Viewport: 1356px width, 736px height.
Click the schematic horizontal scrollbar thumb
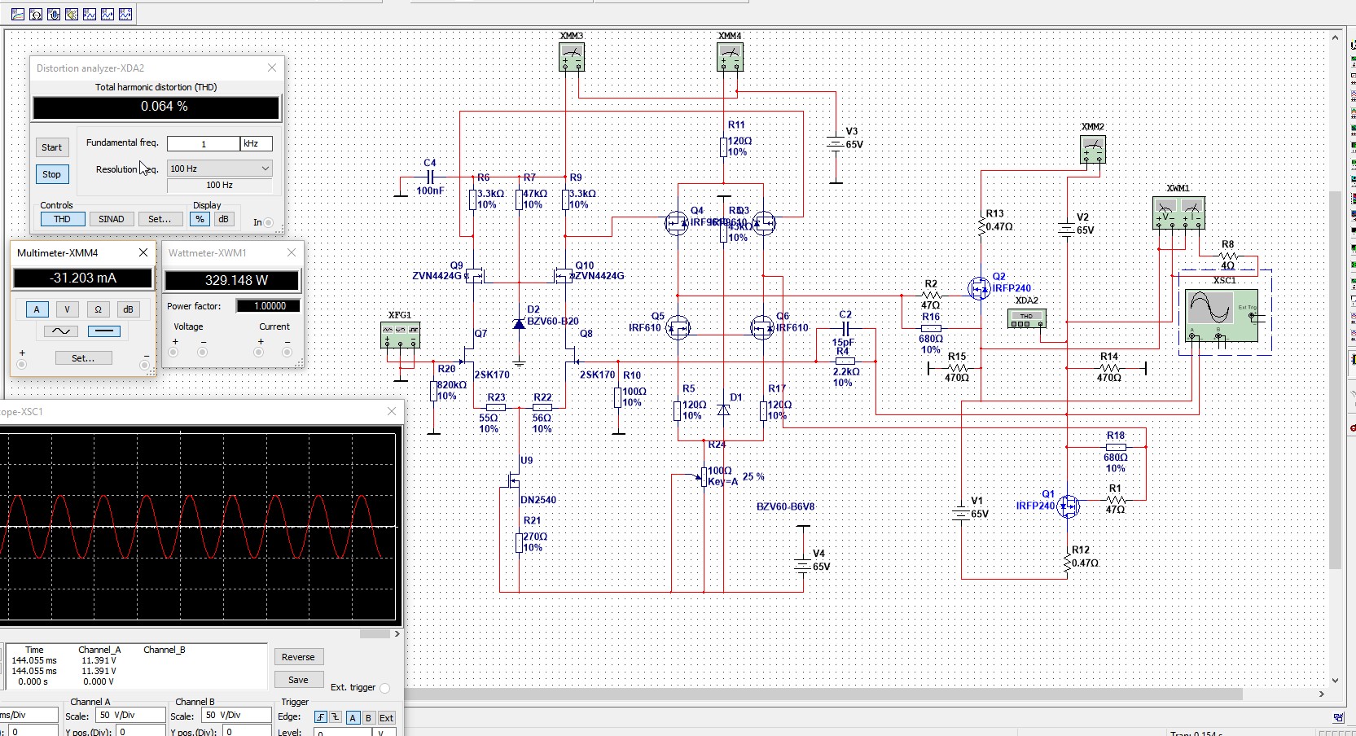(823, 694)
